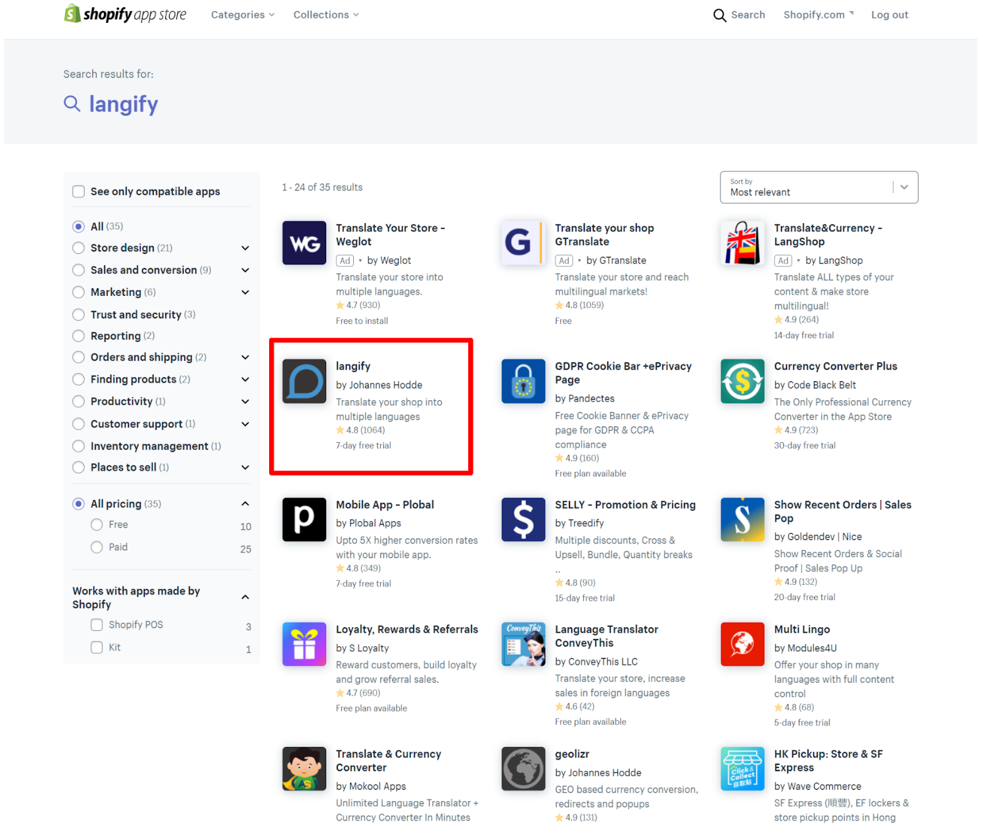Click Log out
Viewport: 983px width, 835px height.
click(889, 15)
